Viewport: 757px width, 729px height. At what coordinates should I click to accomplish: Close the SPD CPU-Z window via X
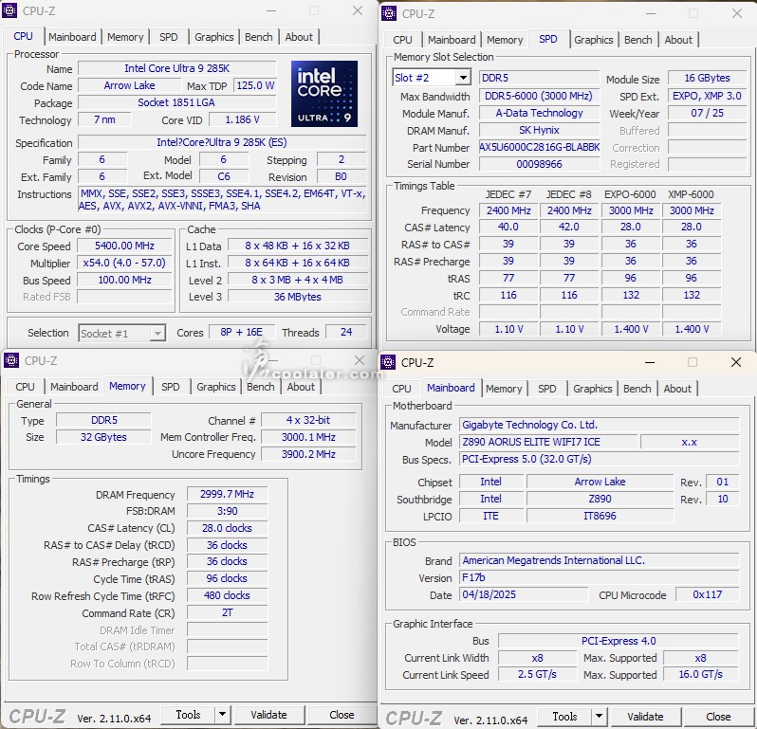point(737,13)
